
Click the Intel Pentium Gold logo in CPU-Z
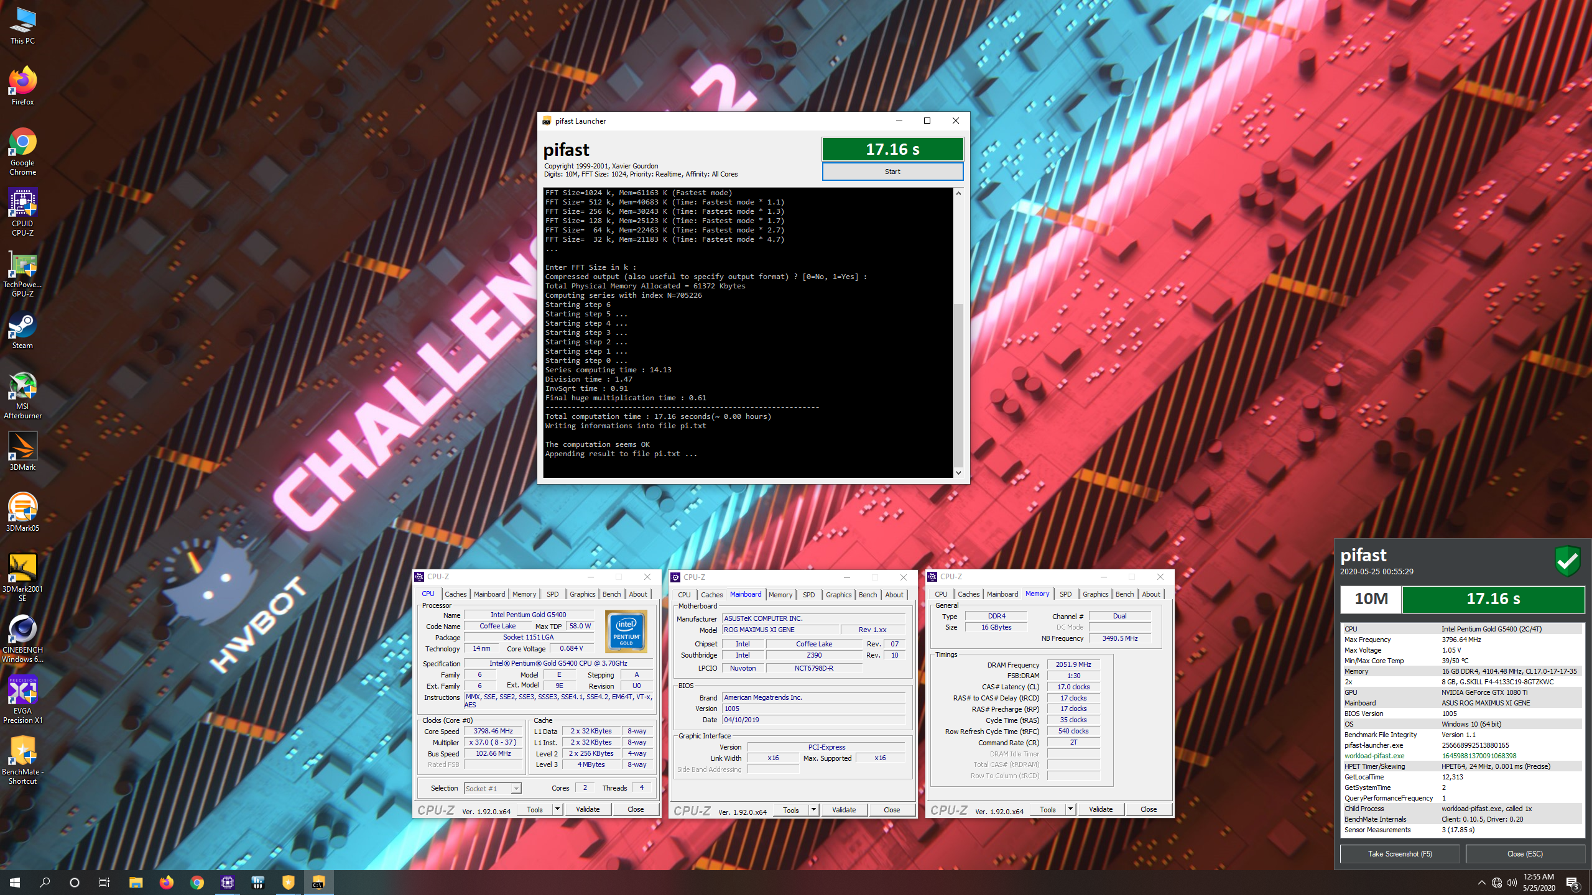[x=626, y=630]
